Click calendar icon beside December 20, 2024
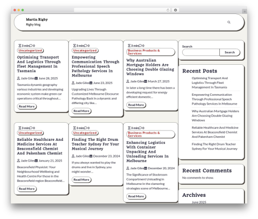The width and height of the screenshot is (258, 219). [x=146, y=168]
